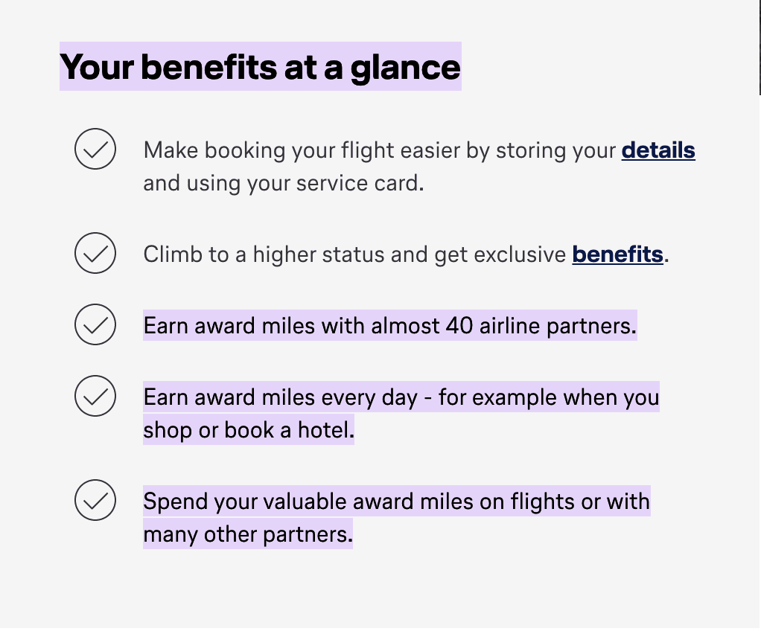The width and height of the screenshot is (761, 631).
Task: Click the 'Your benefits at a glance' heading
Action: coord(260,66)
